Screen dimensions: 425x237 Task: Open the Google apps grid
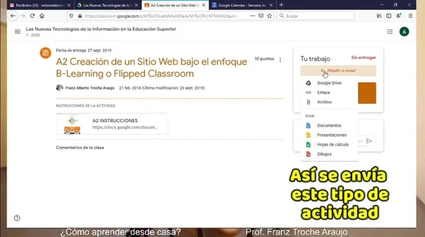coord(390,32)
